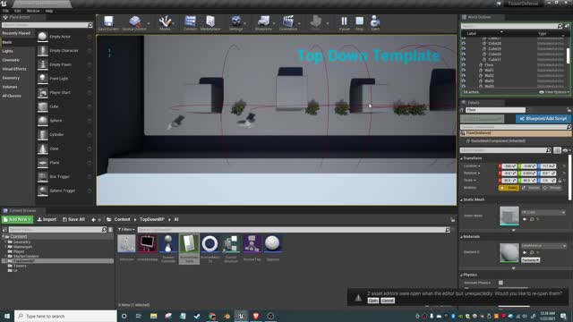Click the Windows Start button

coord(7,316)
